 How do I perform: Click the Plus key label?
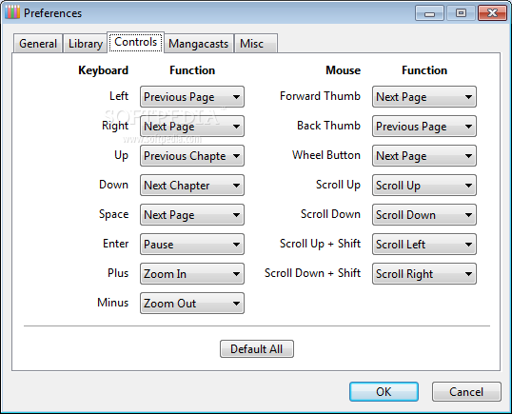pyautogui.click(x=118, y=273)
